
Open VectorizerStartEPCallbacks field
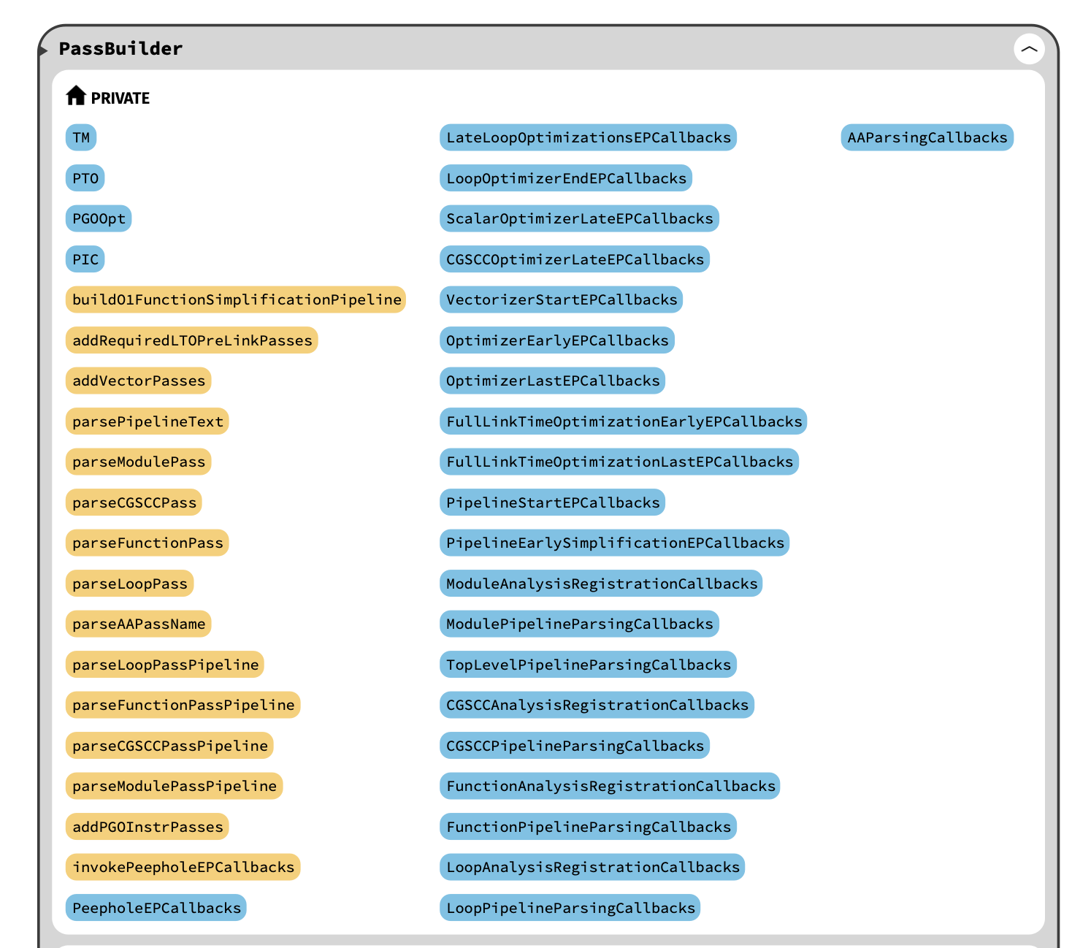[x=561, y=299]
